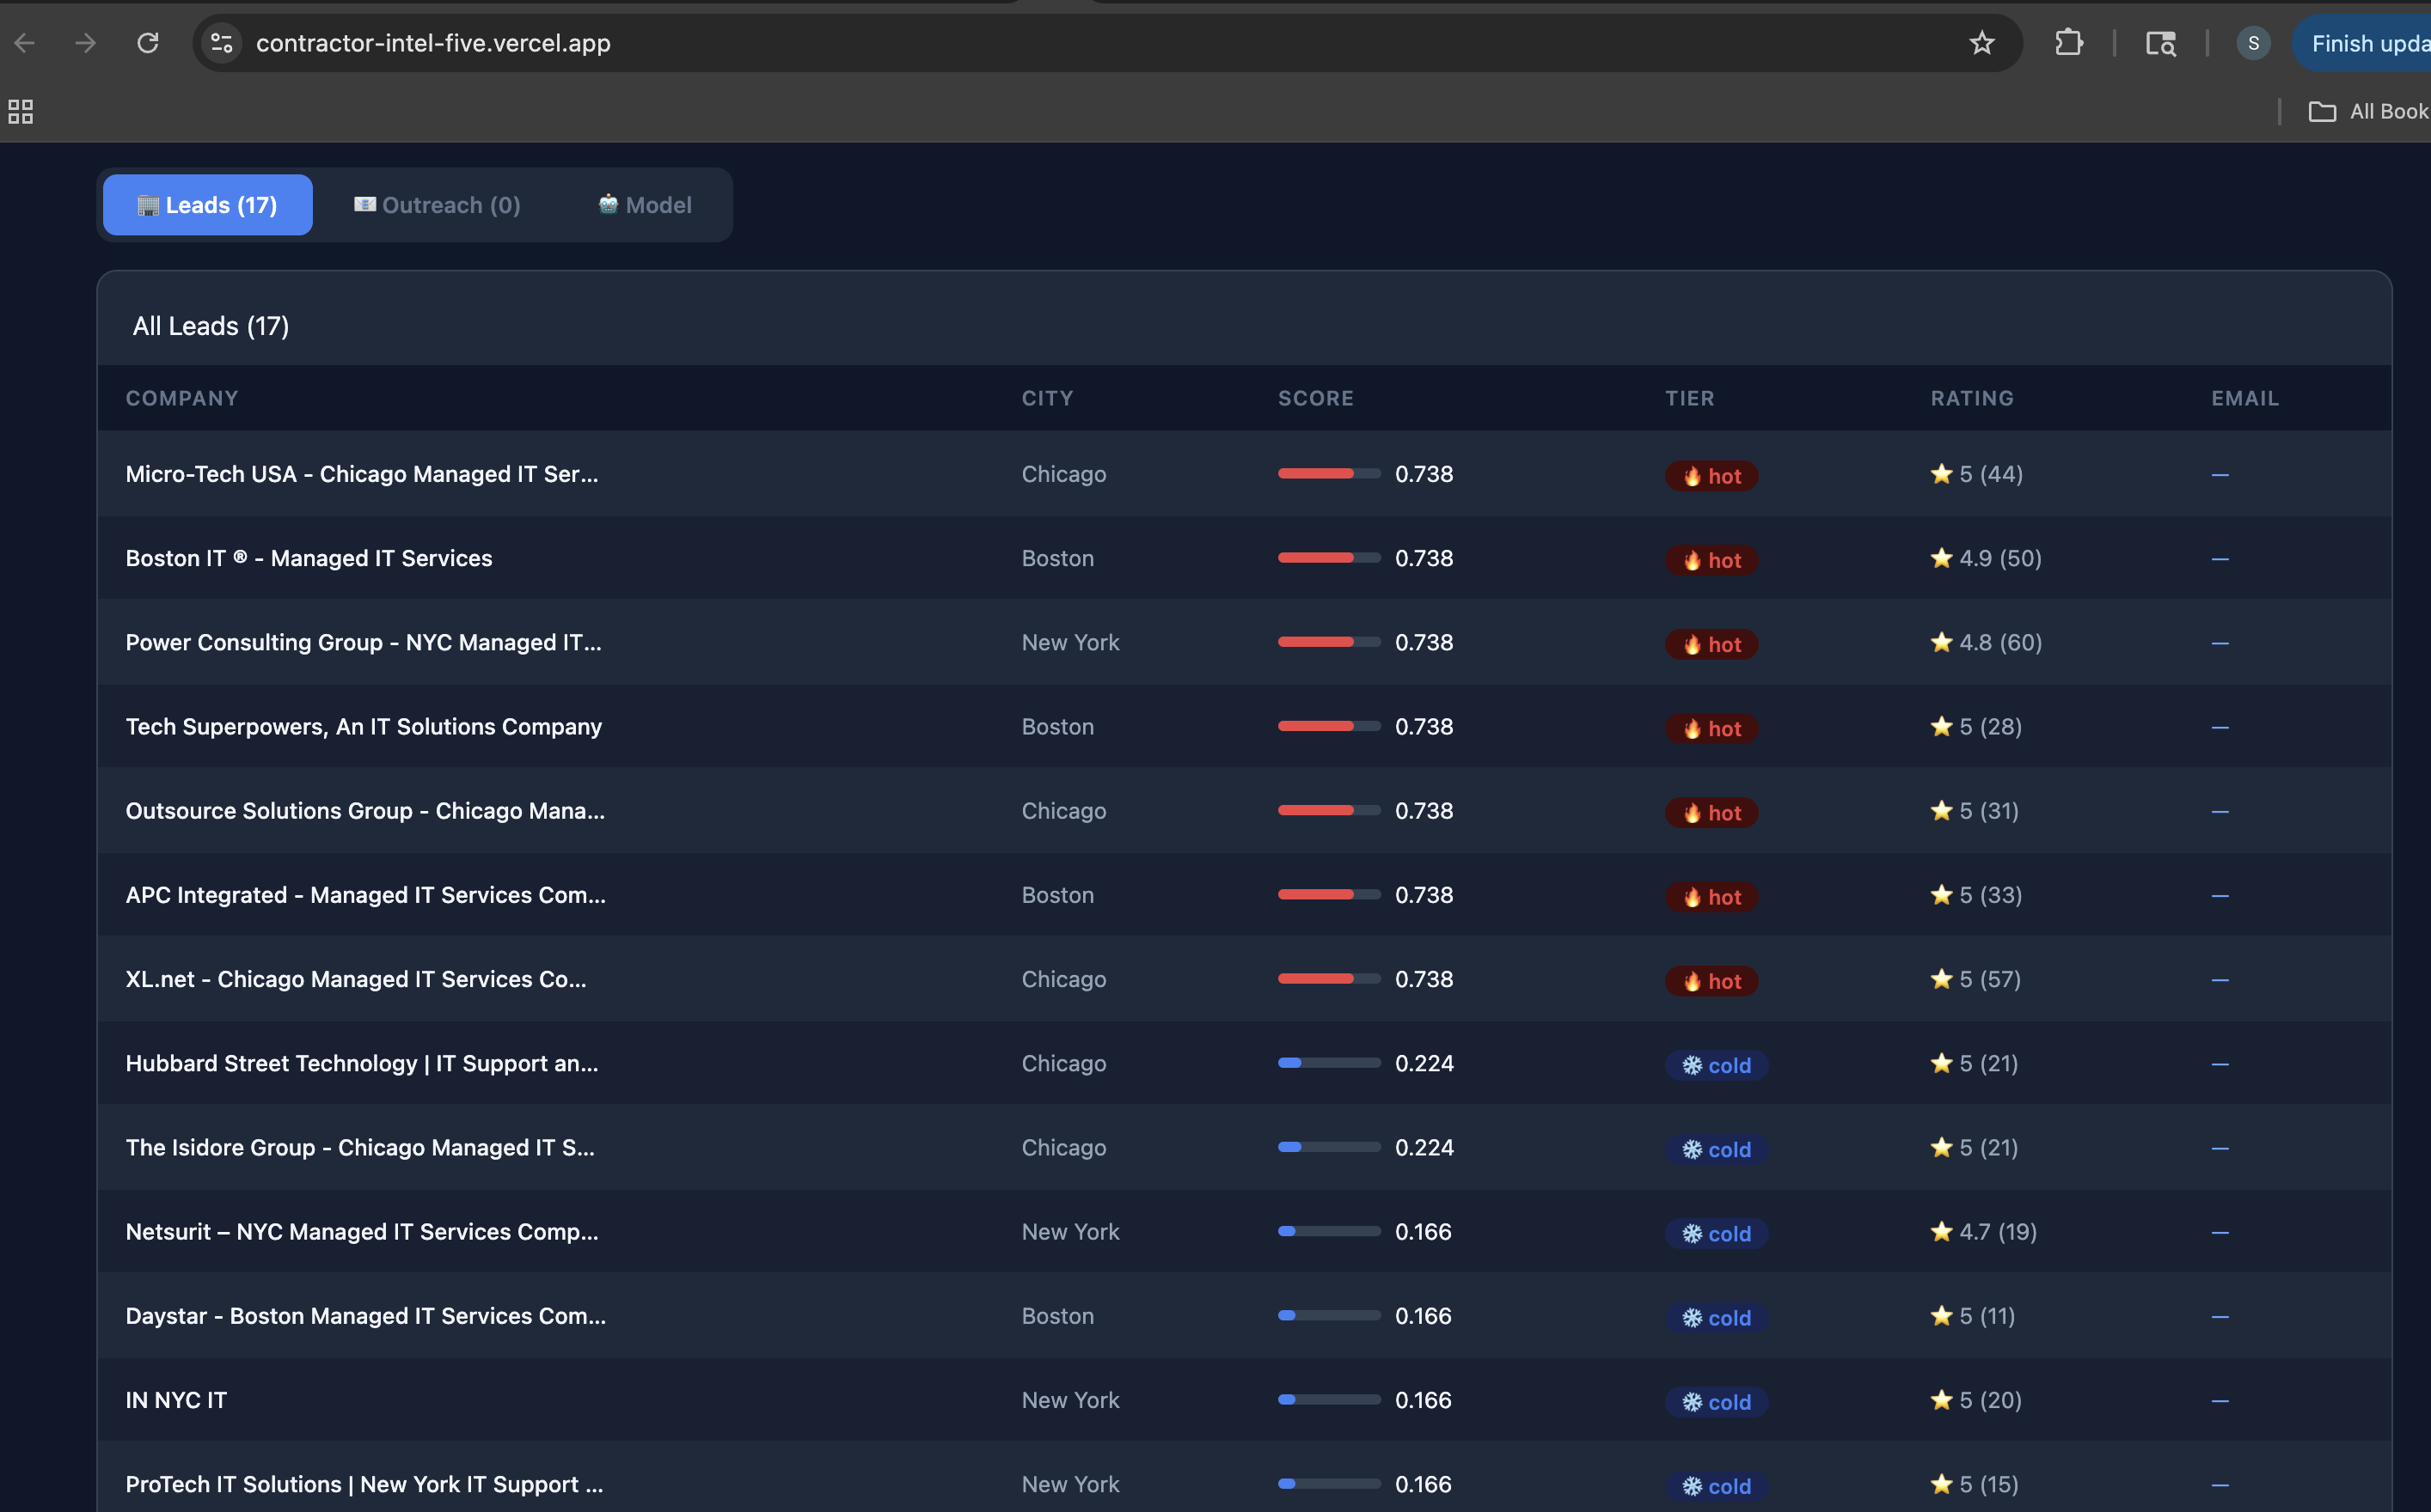Click the COMPANY column header

click(x=182, y=398)
